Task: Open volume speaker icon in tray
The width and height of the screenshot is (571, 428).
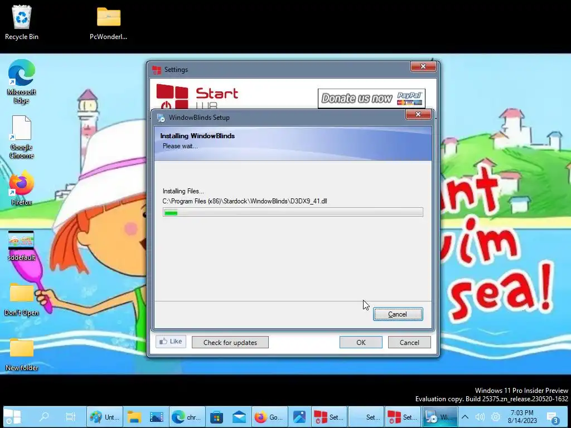Action: [x=480, y=417]
